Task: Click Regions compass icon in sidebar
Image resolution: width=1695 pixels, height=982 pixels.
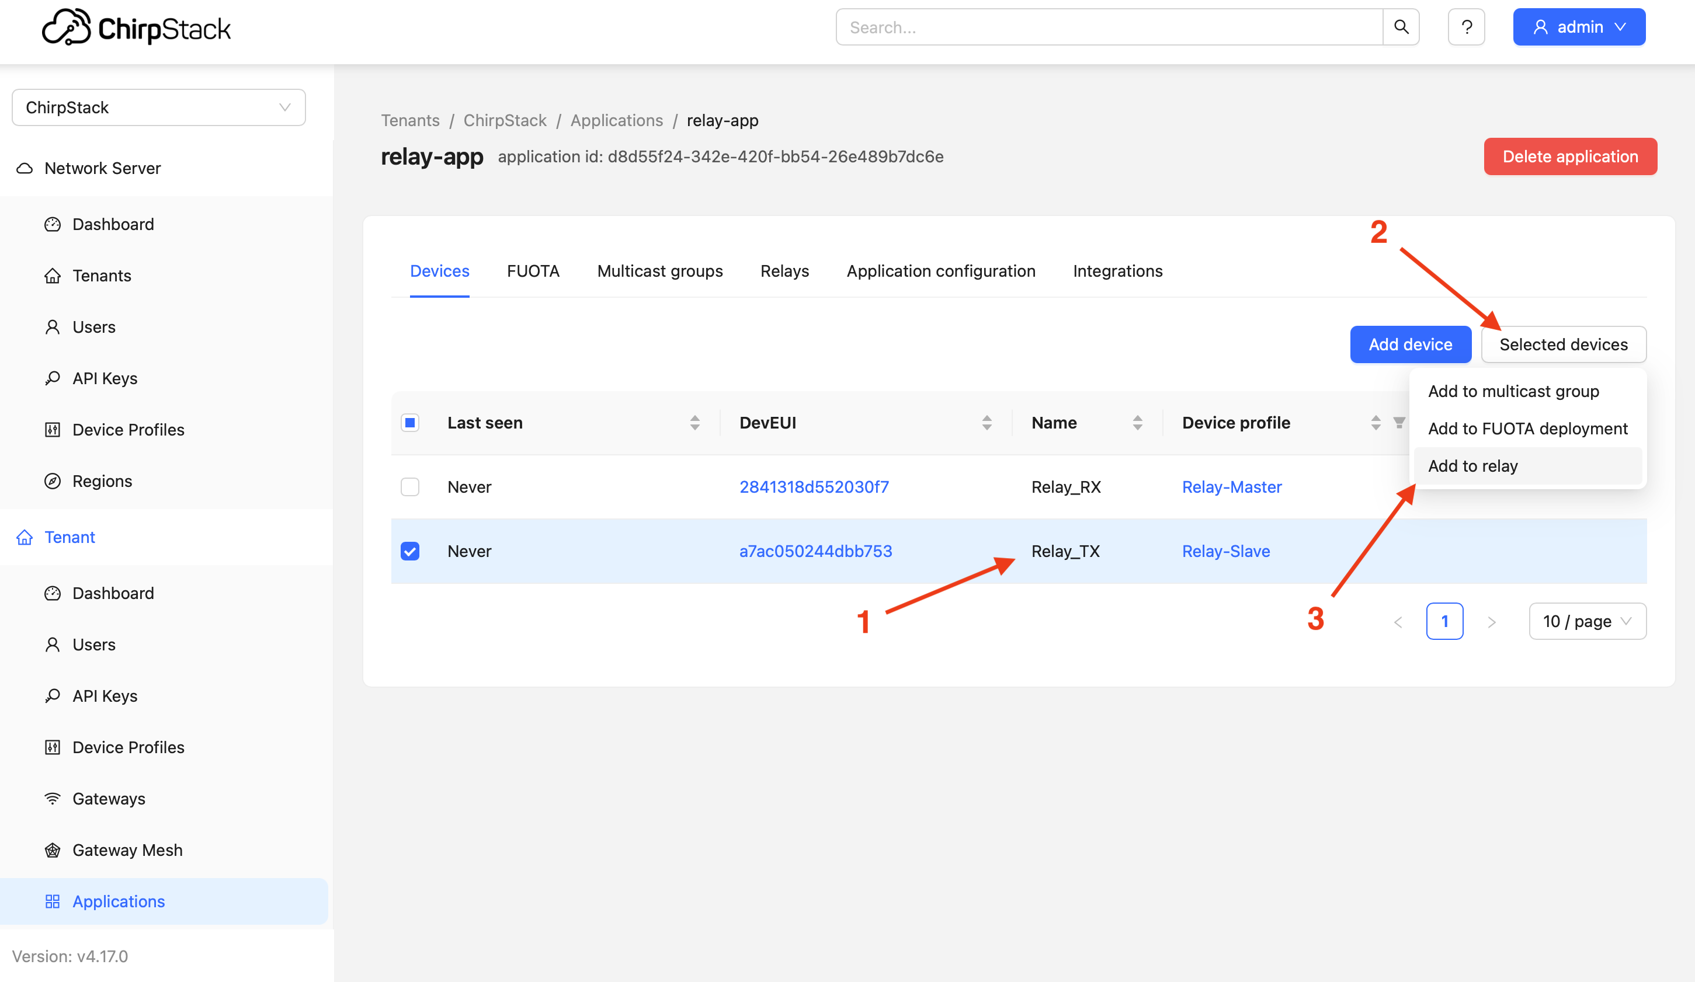Action: point(53,481)
